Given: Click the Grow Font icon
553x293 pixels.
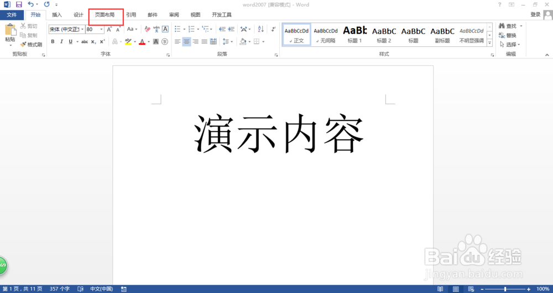Looking at the screenshot, I should 109,29.
